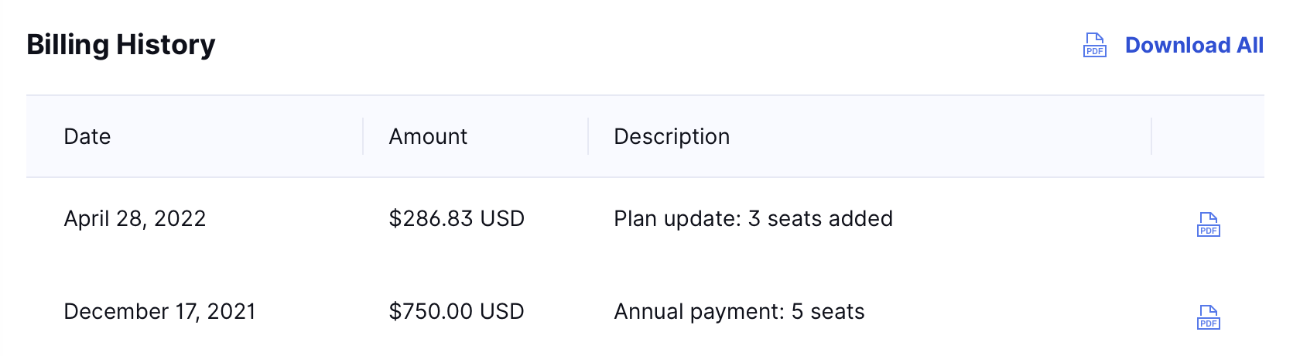Select the December 17, 2021 date cell
1300x356 pixels.
tap(159, 312)
